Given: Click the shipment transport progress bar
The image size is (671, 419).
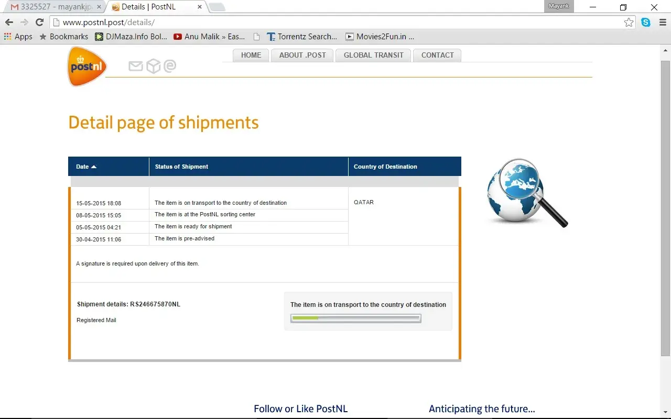Looking at the screenshot, I should 355,318.
